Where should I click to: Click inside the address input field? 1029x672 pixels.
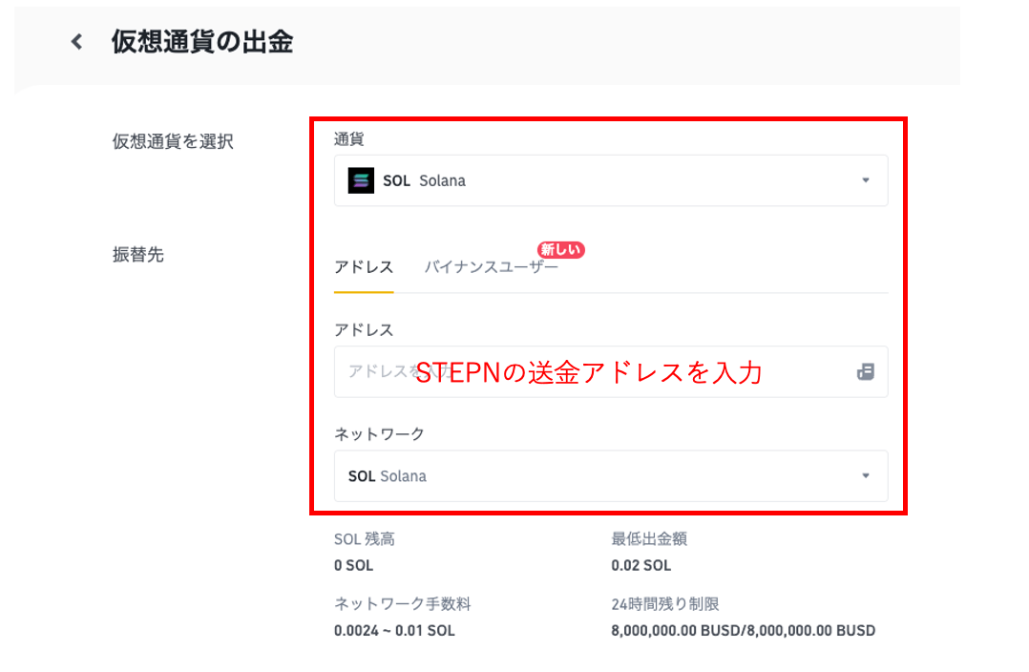click(x=611, y=372)
